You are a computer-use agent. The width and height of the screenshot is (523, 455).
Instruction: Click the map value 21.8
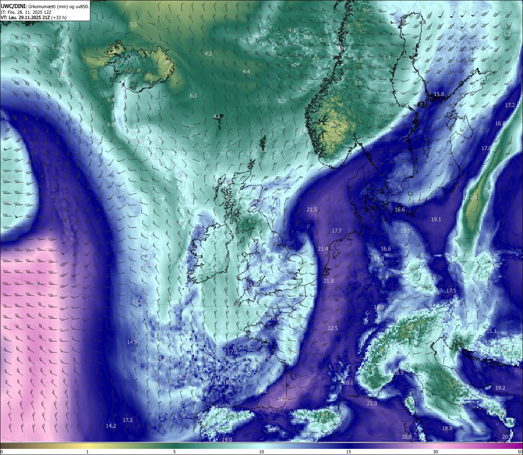coord(329,281)
